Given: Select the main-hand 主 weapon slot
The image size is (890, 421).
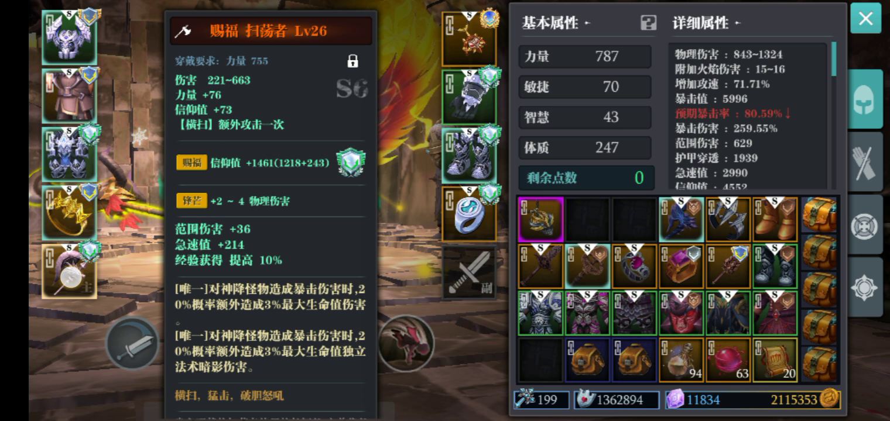Looking at the screenshot, I should (x=70, y=271).
